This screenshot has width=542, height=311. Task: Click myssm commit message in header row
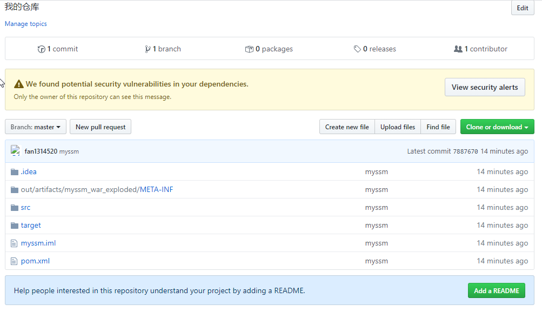point(69,151)
